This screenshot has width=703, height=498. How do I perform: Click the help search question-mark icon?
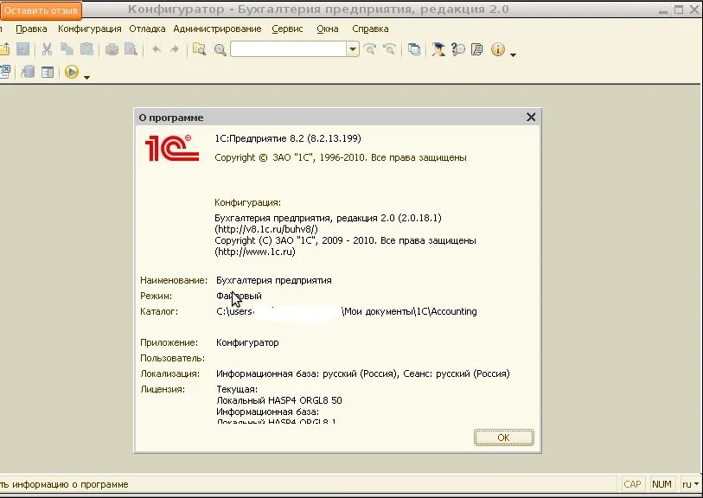(x=458, y=49)
